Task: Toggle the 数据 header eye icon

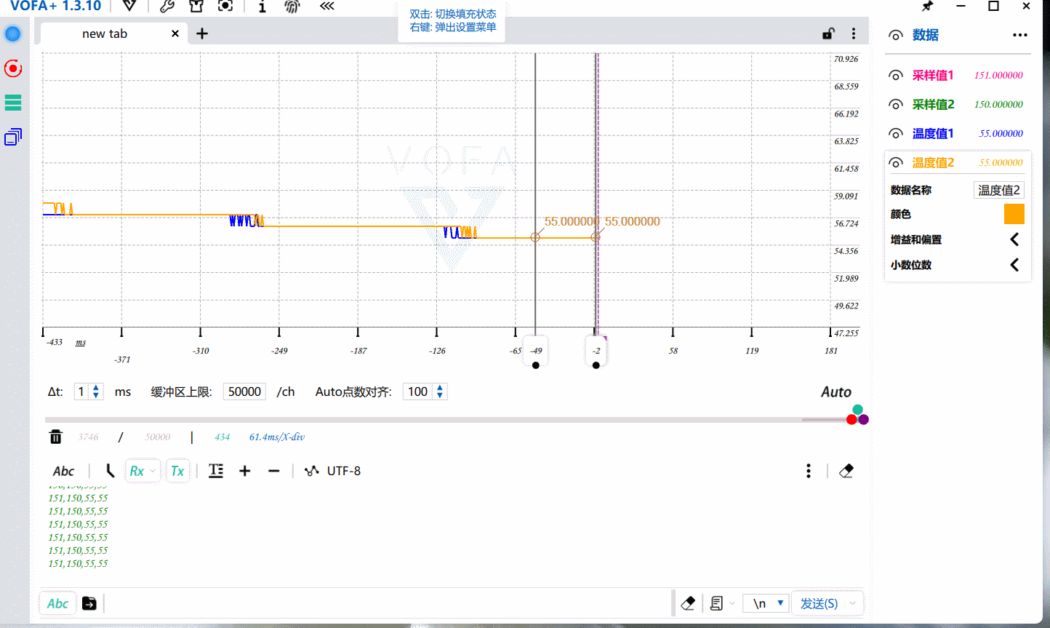Action: pos(896,35)
